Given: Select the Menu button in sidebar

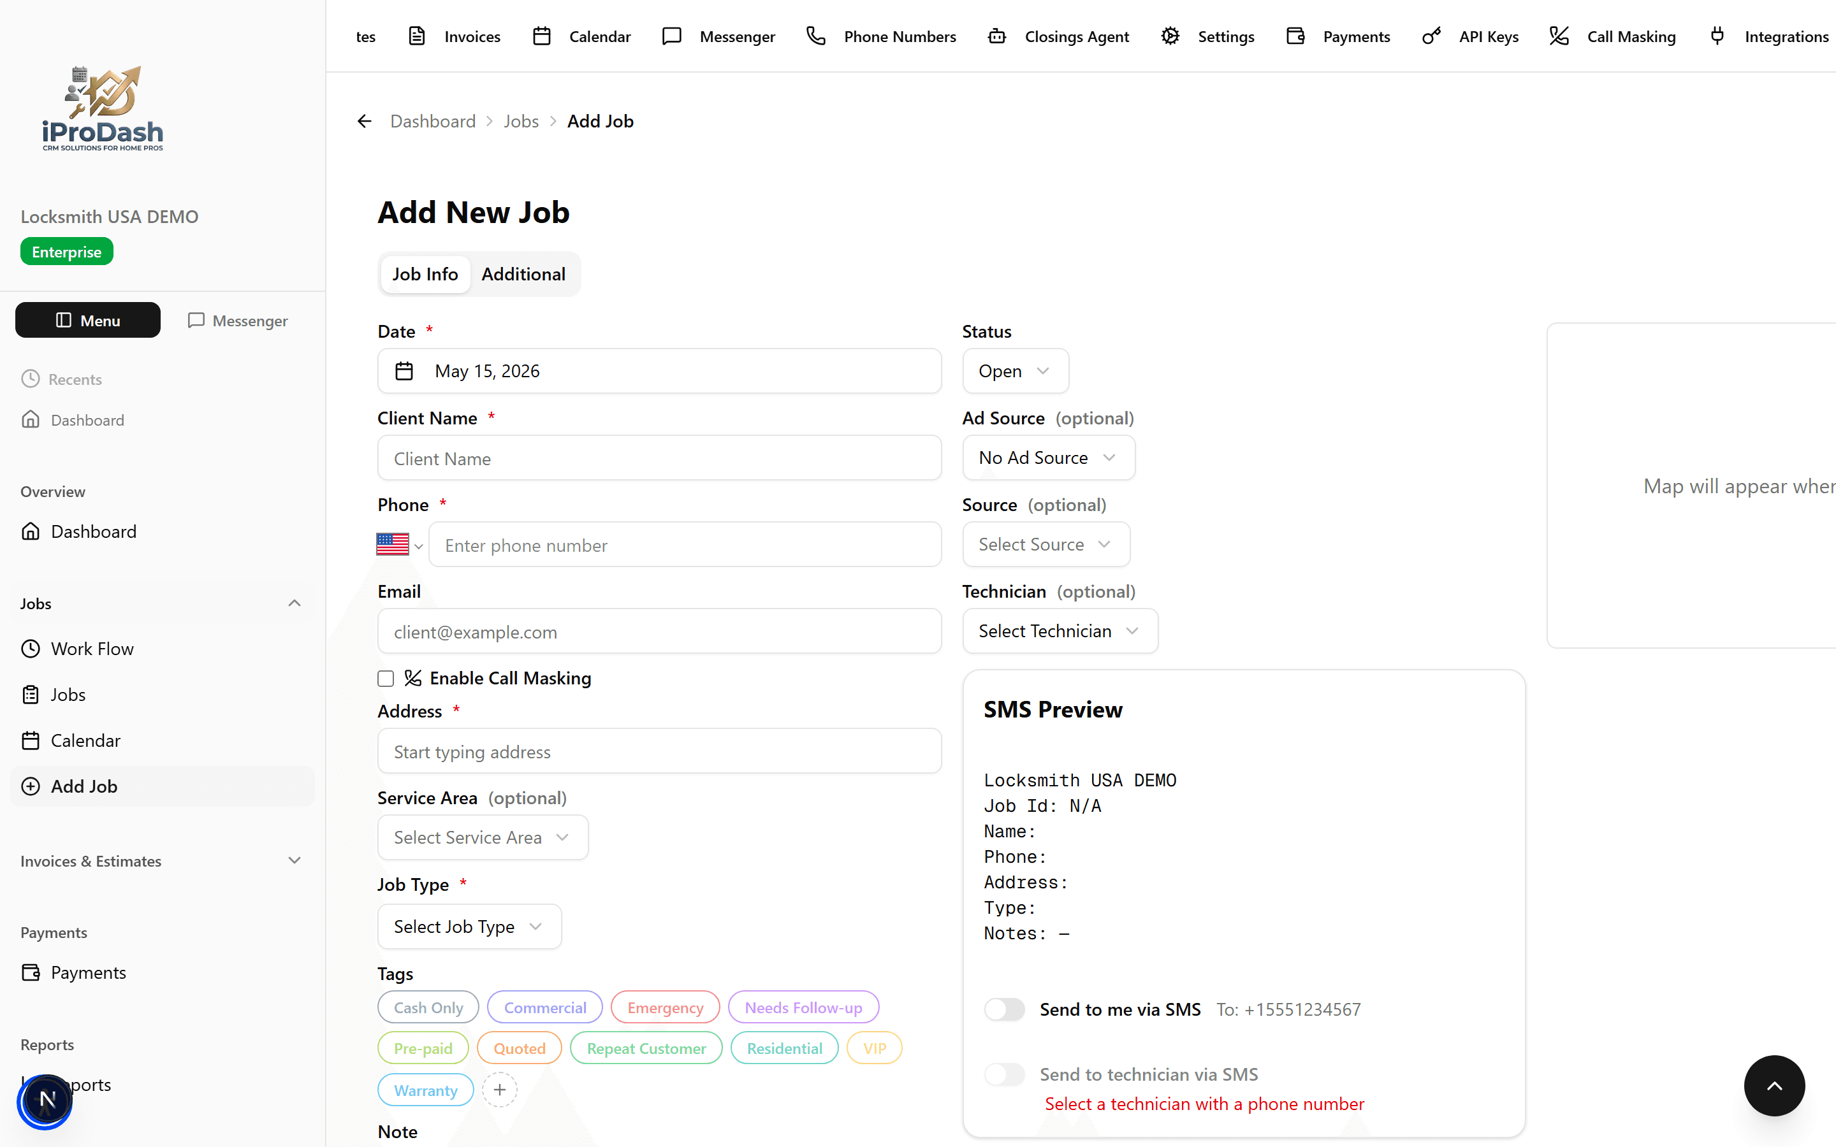Looking at the screenshot, I should click(88, 320).
